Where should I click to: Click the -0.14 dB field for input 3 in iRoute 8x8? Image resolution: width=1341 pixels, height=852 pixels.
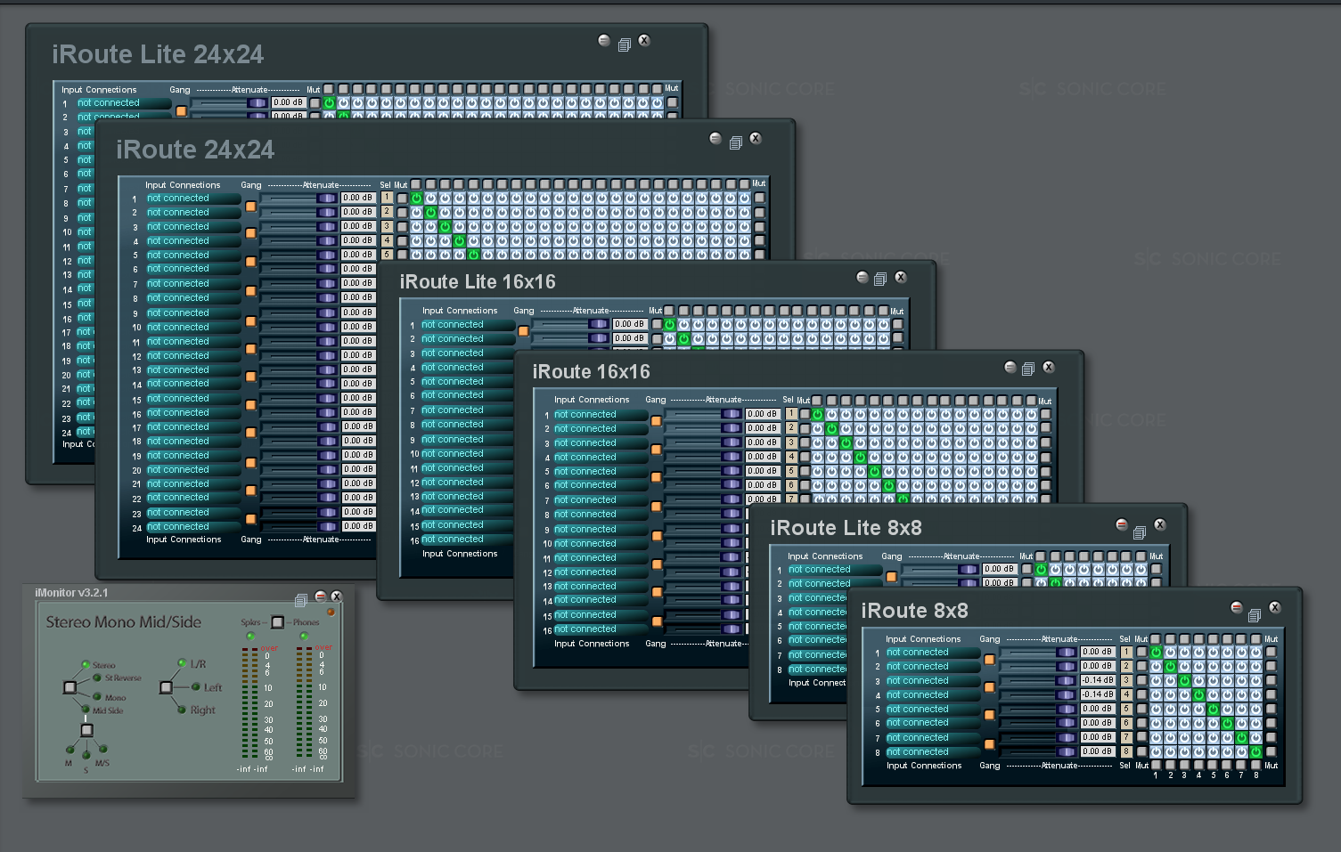[x=1098, y=680]
